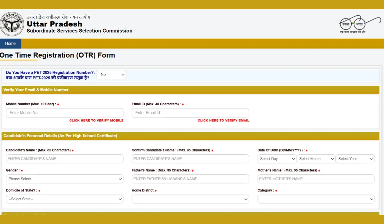Viewport: 384px width, 224px height.
Task: Focus the Email ID input field
Action: pos(190,113)
